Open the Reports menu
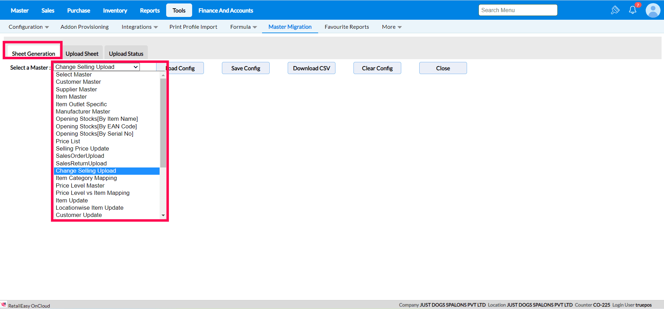Viewport: 664px width, 309px height. [x=150, y=10]
